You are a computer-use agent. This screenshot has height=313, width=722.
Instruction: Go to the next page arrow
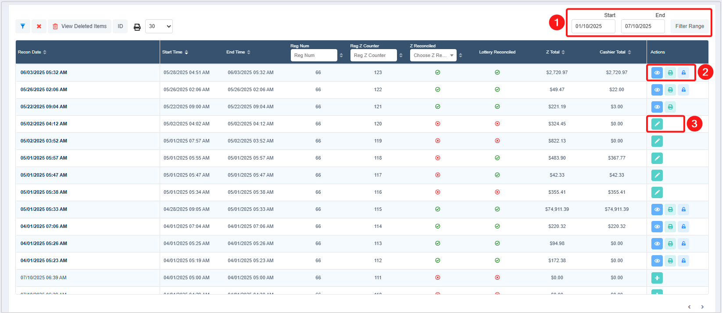coord(702,307)
